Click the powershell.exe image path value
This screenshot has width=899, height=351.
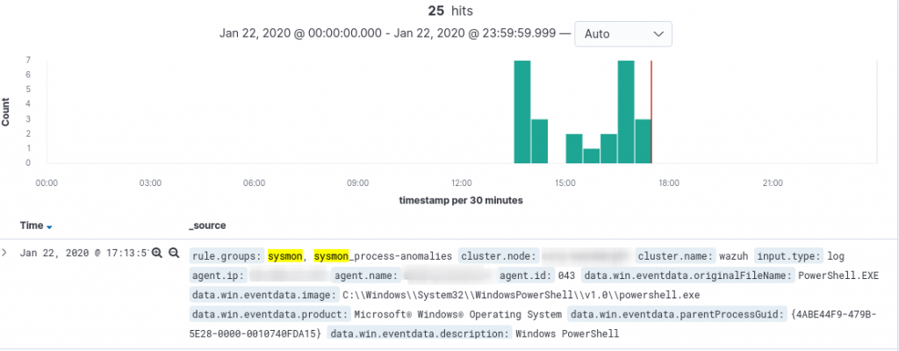pos(521,295)
